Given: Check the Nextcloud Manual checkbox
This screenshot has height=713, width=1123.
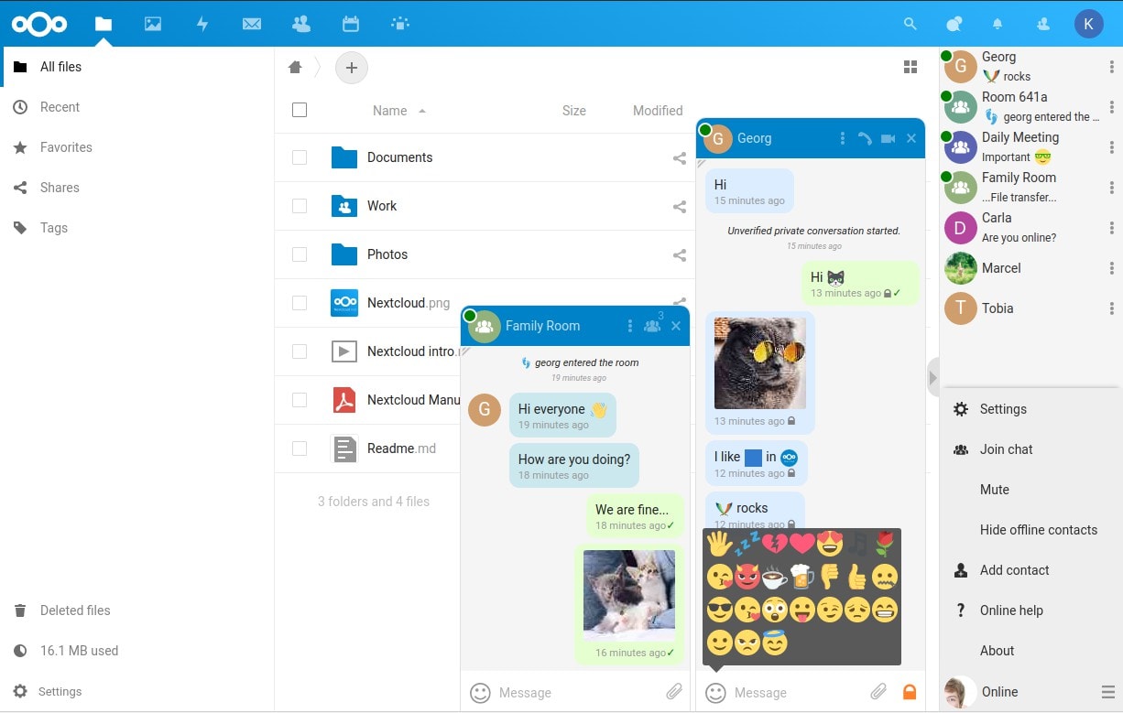Looking at the screenshot, I should pos(300,400).
